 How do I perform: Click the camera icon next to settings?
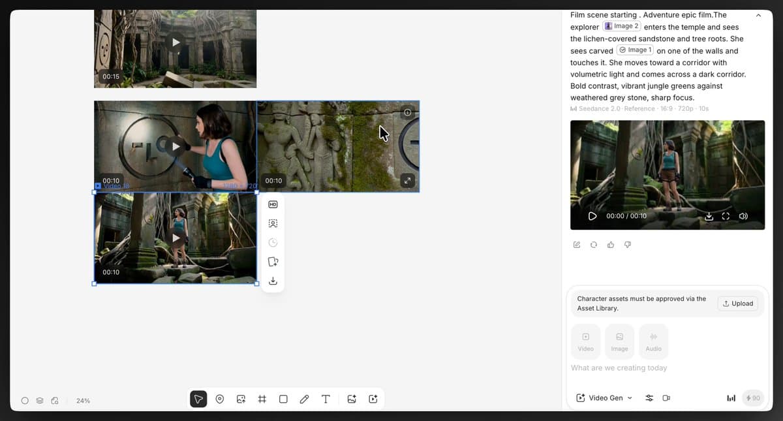pyautogui.click(x=666, y=398)
